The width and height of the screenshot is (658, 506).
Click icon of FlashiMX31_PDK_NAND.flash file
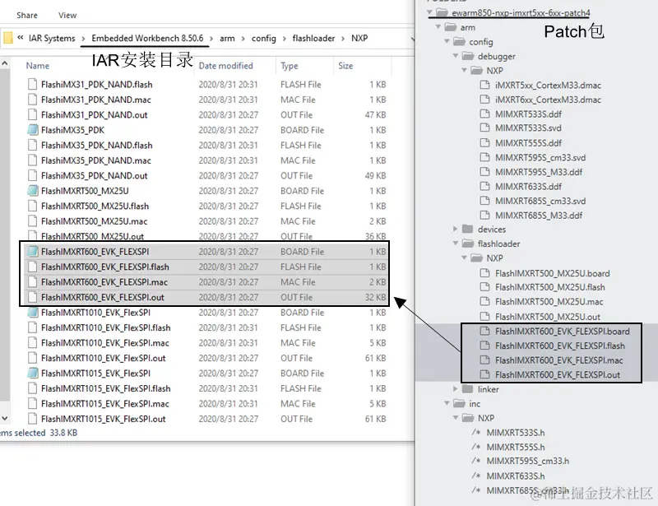(x=32, y=85)
